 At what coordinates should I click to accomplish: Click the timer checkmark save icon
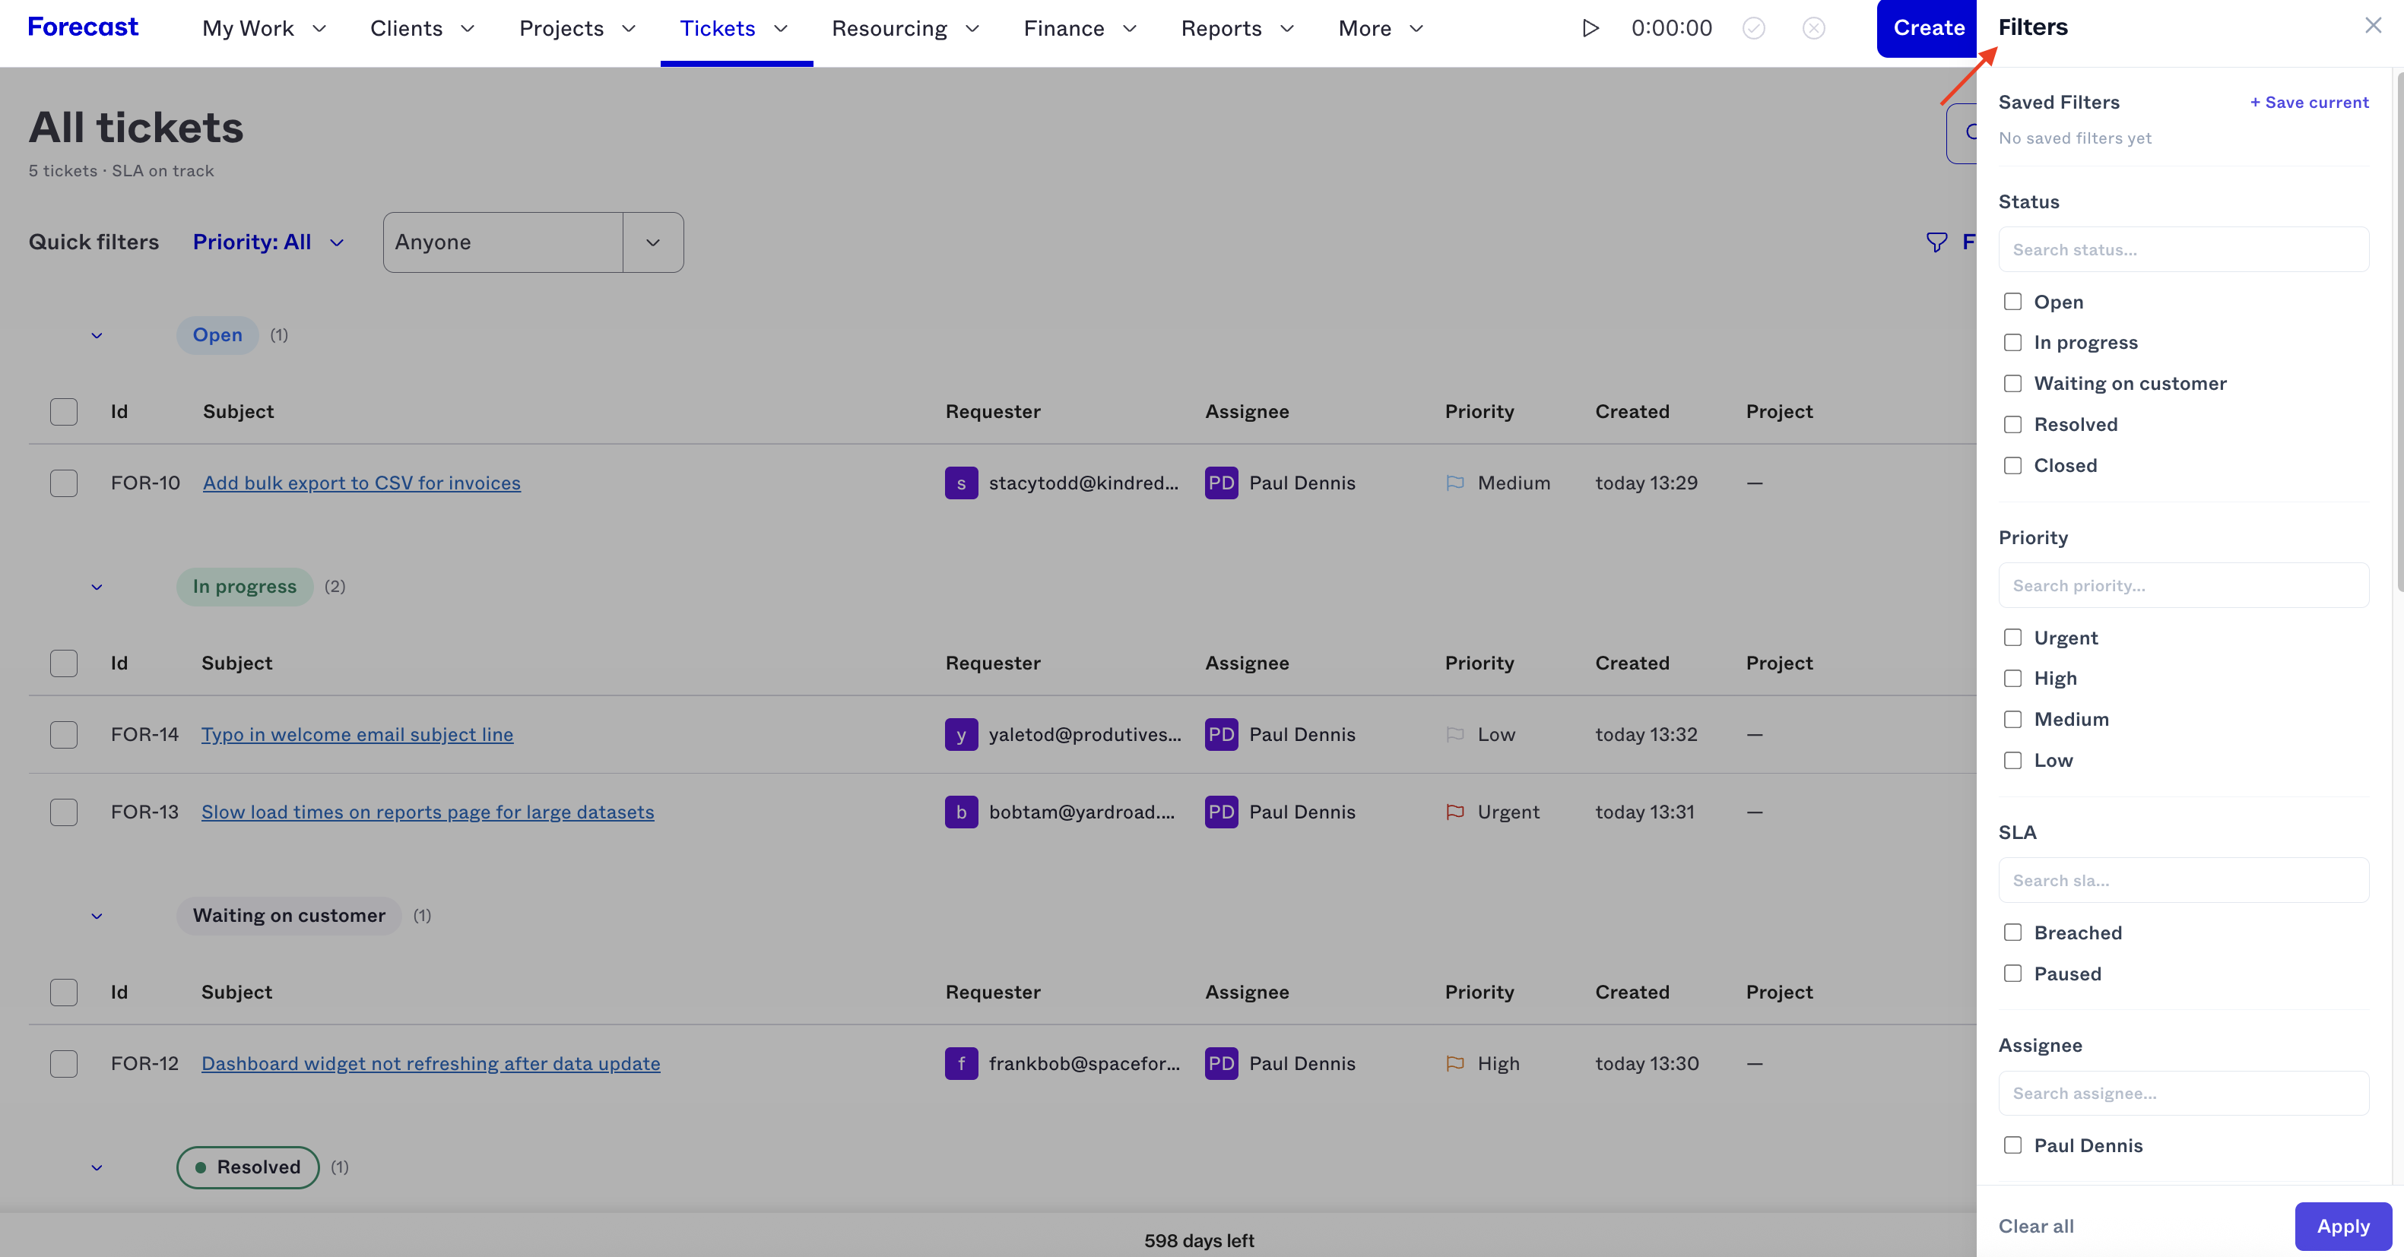click(x=1753, y=28)
